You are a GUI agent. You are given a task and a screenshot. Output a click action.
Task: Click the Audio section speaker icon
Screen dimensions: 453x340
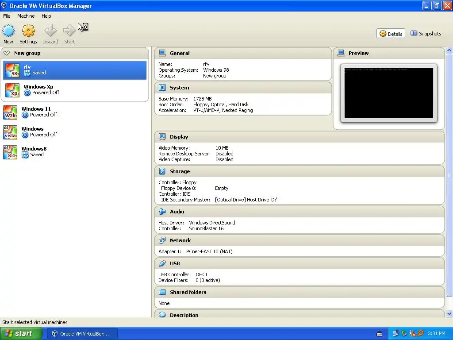(162, 212)
